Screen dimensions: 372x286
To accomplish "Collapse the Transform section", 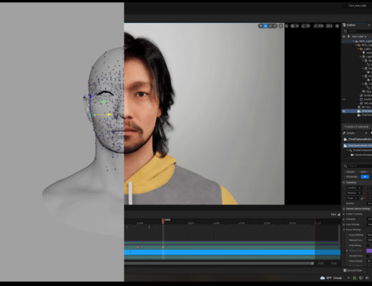I will (344, 182).
